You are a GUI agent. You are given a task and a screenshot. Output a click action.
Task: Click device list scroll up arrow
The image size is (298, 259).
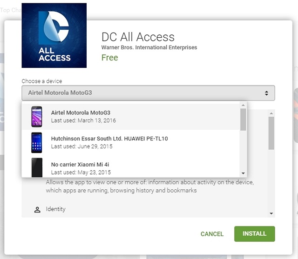click(x=243, y=105)
